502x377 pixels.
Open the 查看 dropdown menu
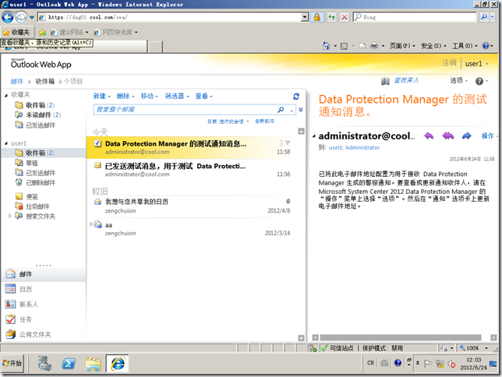coord(204,96)
